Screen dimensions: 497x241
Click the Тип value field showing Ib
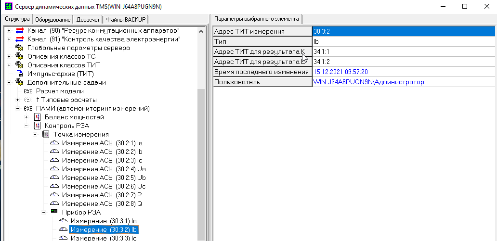pyautogui.click(x=404, y=42)
